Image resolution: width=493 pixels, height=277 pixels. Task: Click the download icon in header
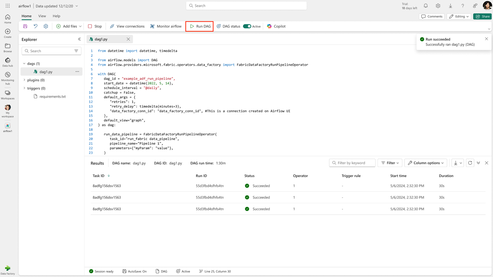coord(450,6)
